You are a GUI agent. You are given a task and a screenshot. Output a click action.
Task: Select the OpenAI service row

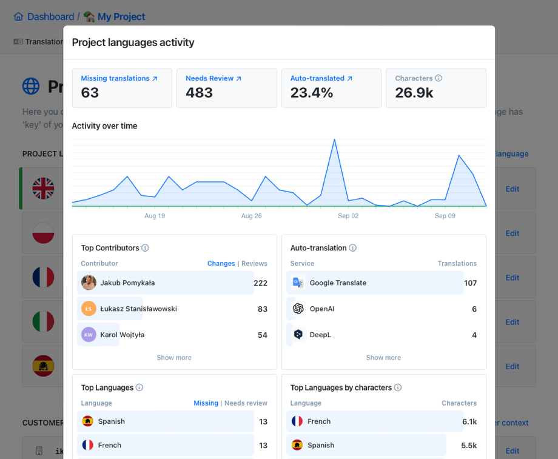(383, 309)
